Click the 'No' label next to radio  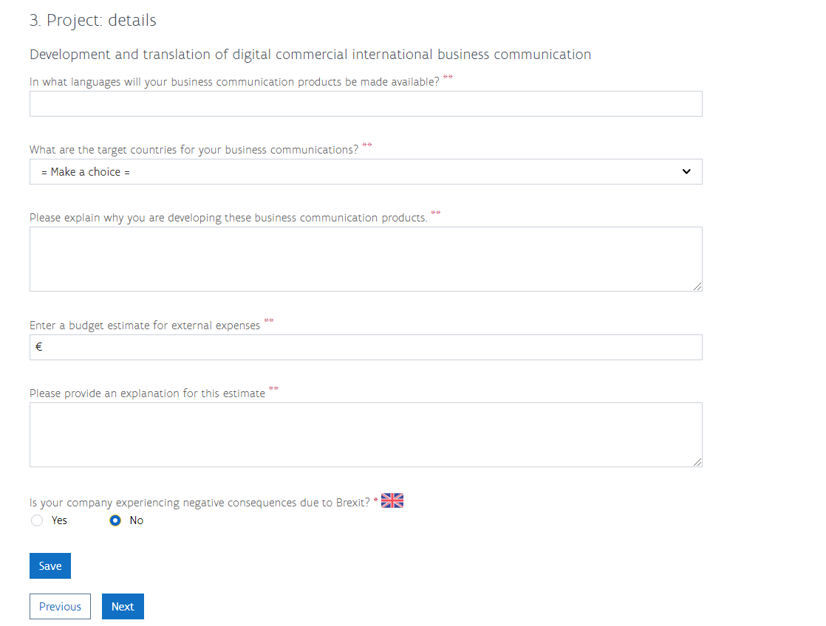point(137,520)
